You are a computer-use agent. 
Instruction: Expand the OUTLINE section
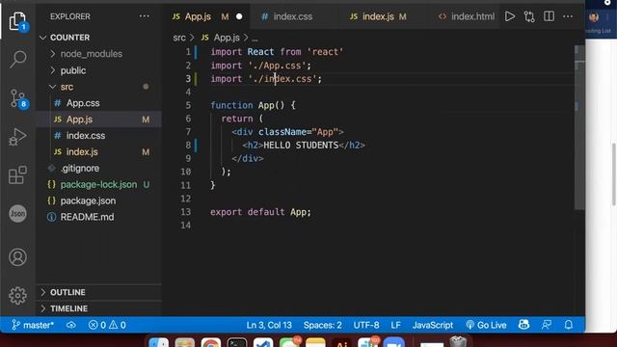[98, 292]
